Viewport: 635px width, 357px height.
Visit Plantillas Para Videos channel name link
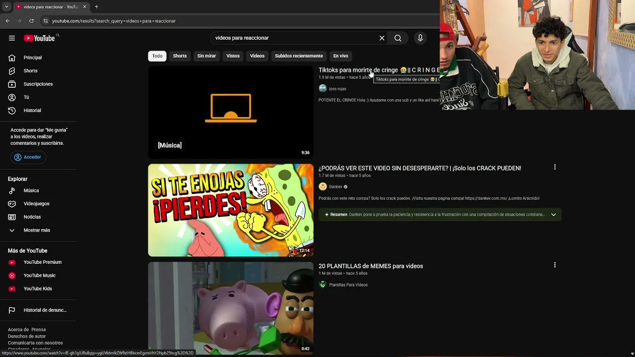point(348,285)
